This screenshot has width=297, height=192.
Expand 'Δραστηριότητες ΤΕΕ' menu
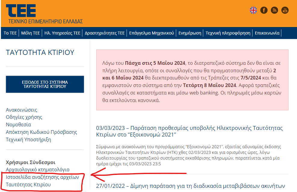[105, 33]
